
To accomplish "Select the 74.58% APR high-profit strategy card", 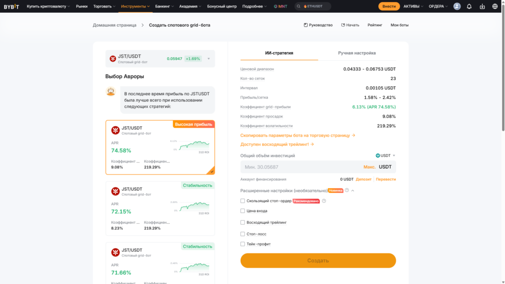I will pyautogui.click(x=160, y=146).
